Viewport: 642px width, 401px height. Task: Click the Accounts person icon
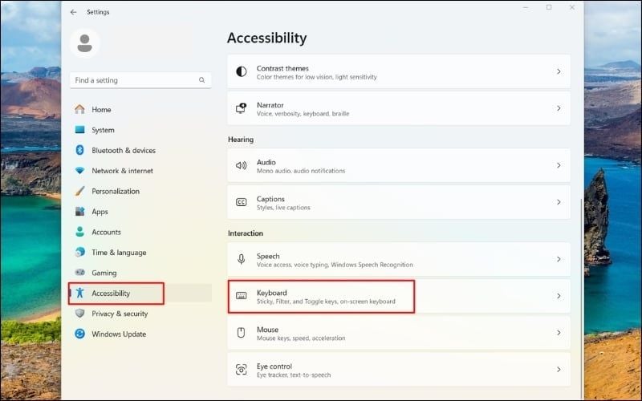click(x=79, y=232)
